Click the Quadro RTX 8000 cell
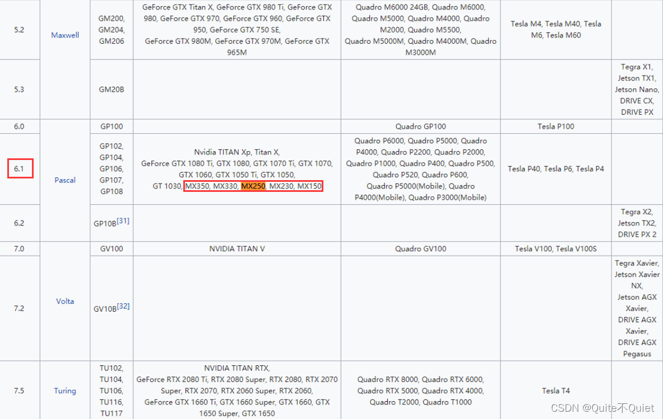The image size is (663, 419). [421, 390]
